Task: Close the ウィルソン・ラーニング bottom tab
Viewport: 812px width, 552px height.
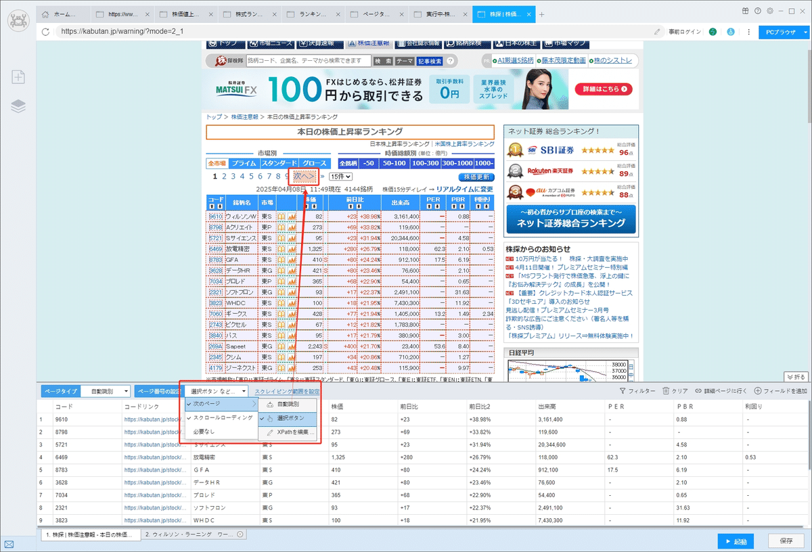Action: pos(240,534)
